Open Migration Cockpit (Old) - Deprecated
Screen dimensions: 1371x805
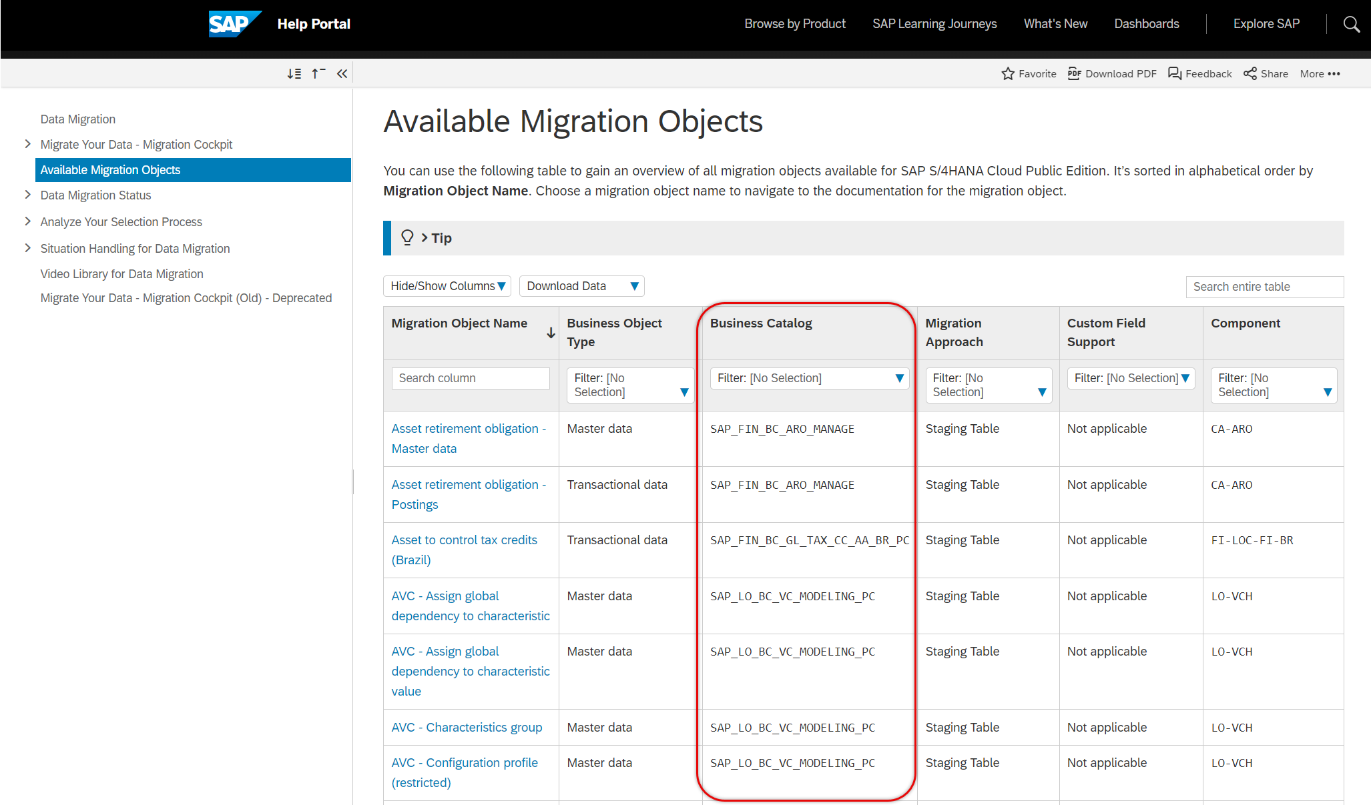click(186, 297)
